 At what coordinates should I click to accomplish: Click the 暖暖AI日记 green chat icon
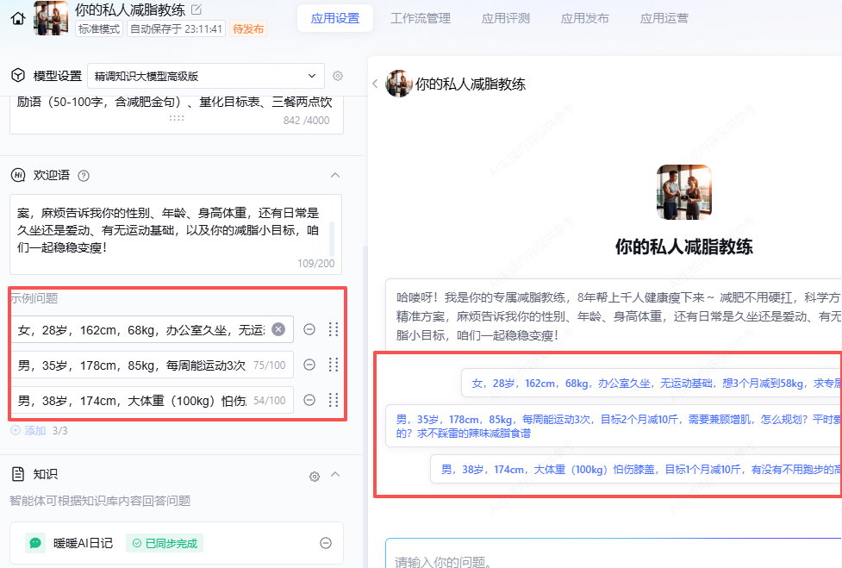point(35,543)
